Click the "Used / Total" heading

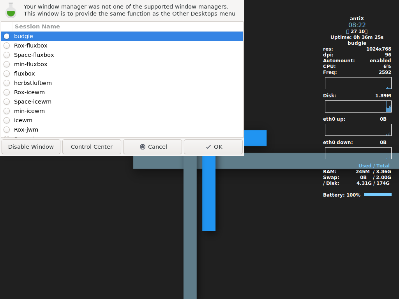(374, 166)
